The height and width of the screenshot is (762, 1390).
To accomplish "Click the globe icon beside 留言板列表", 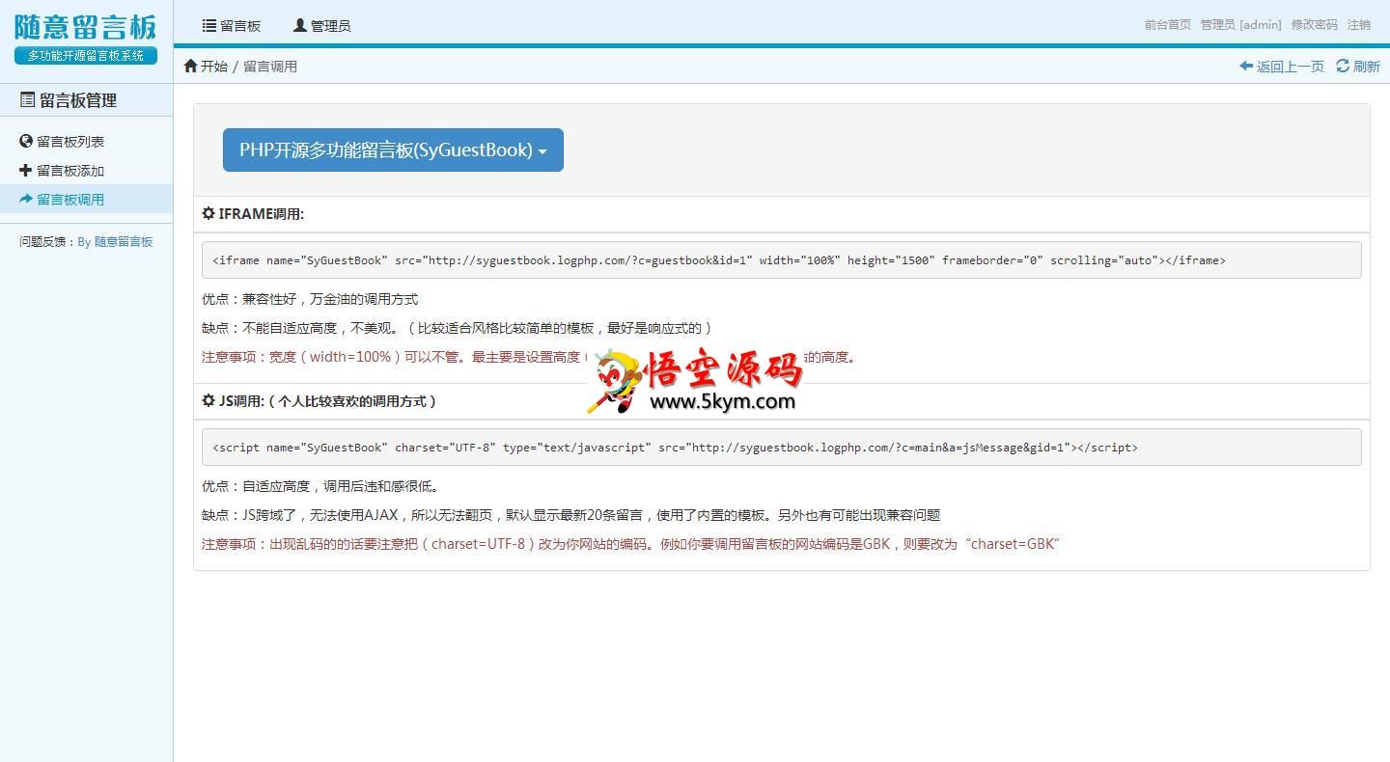I will tap(26, 141).
